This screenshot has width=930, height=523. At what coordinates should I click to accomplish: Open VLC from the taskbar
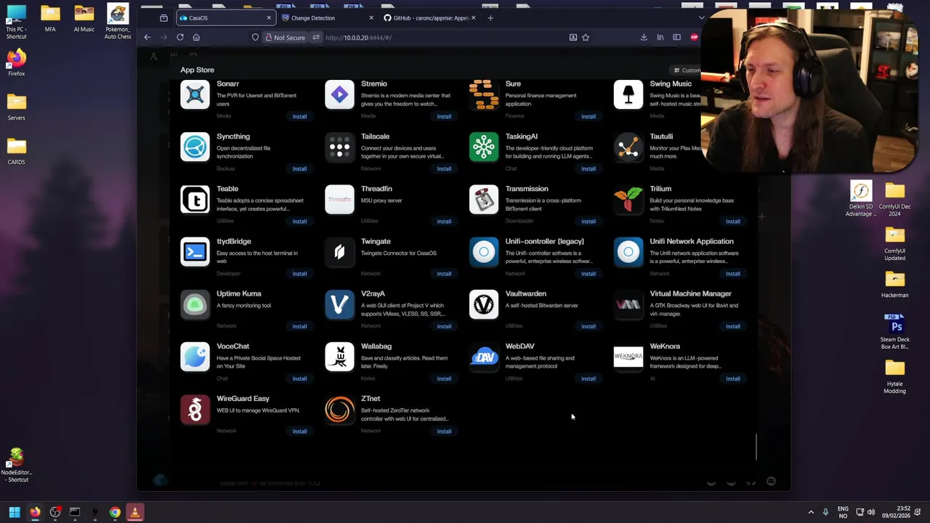pos(134,513)
